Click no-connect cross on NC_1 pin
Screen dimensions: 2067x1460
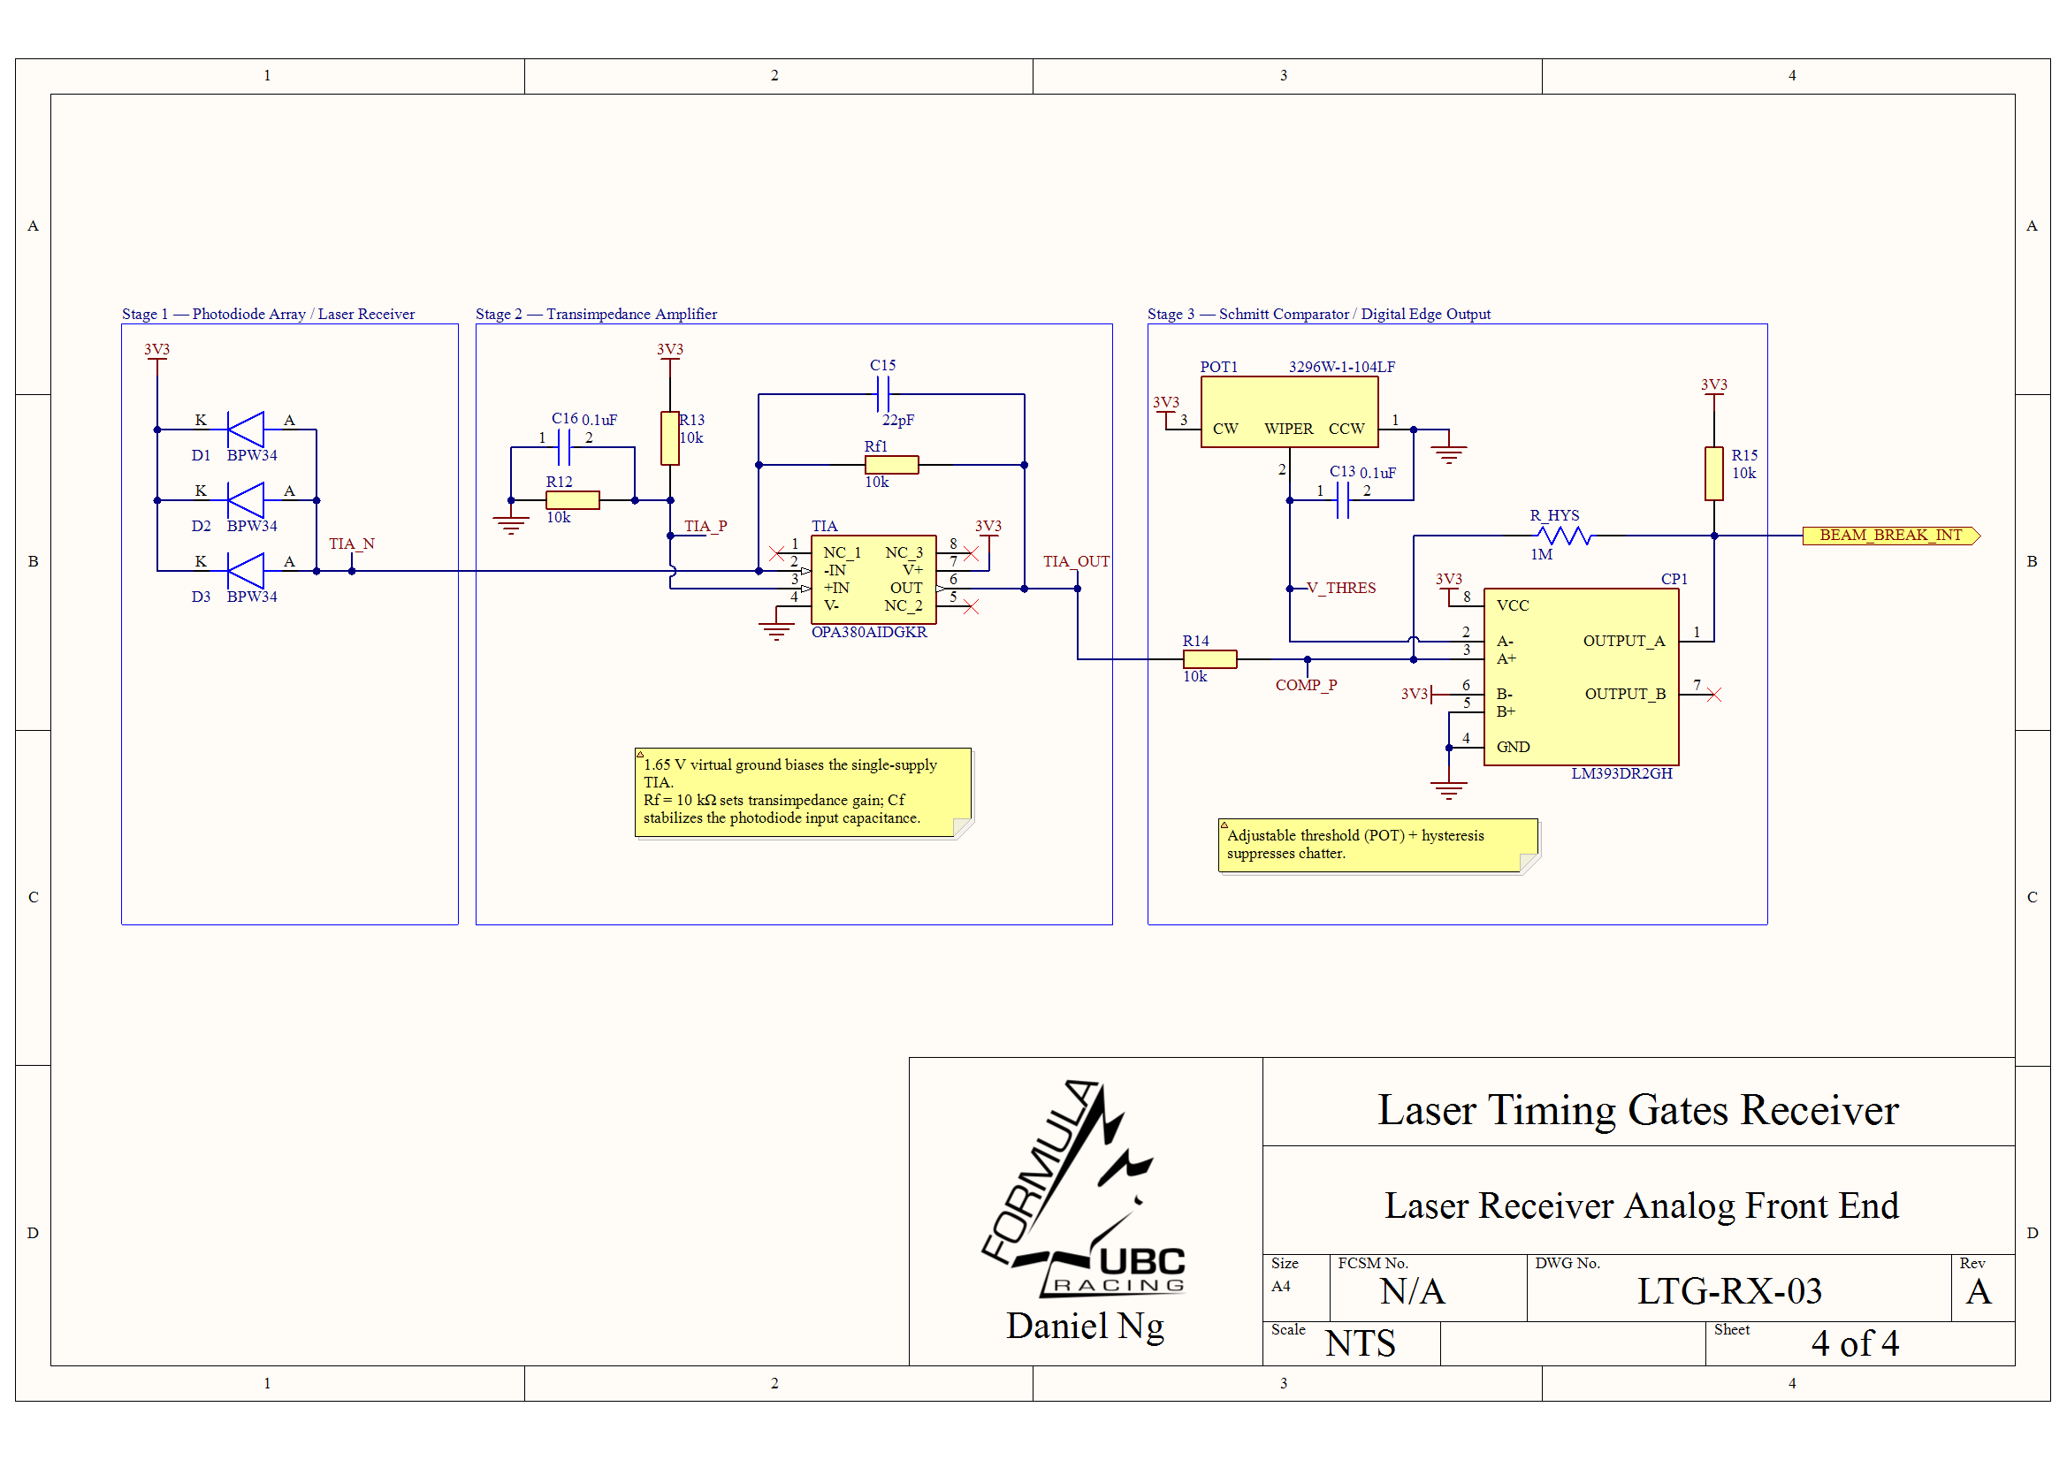coord(776,552)
